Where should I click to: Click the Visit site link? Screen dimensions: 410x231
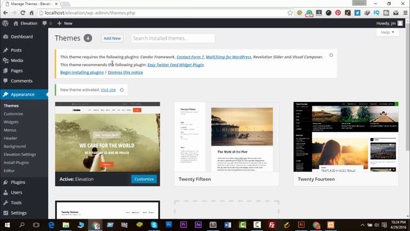pyautogui.click(x=108, y=90)
